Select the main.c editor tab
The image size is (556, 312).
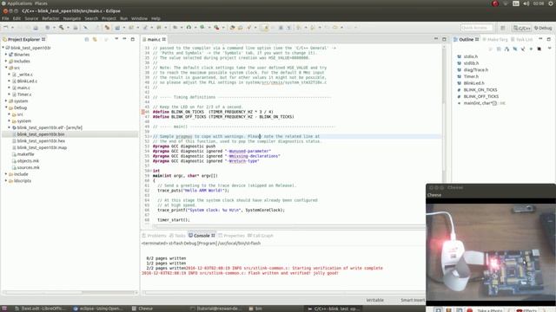(154, 39)
